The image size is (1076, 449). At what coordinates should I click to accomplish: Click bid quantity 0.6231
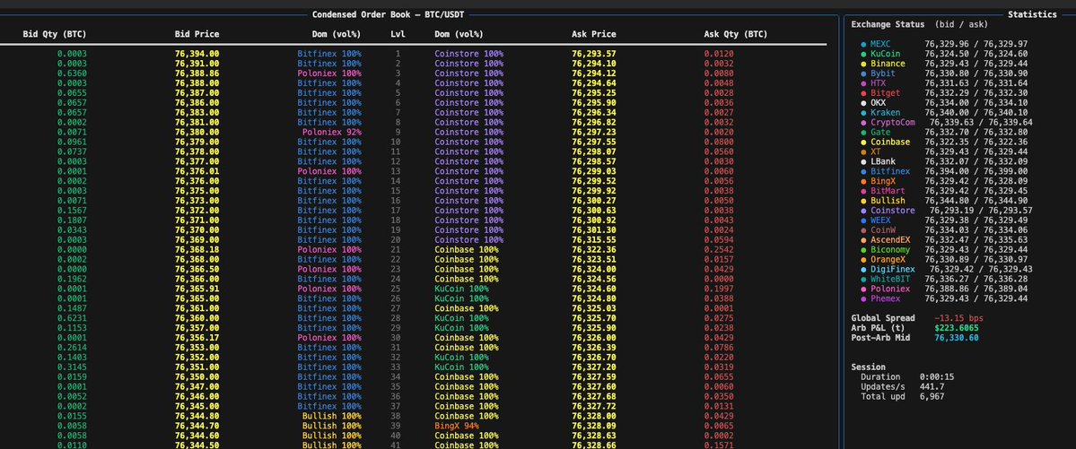coord(72,318)
